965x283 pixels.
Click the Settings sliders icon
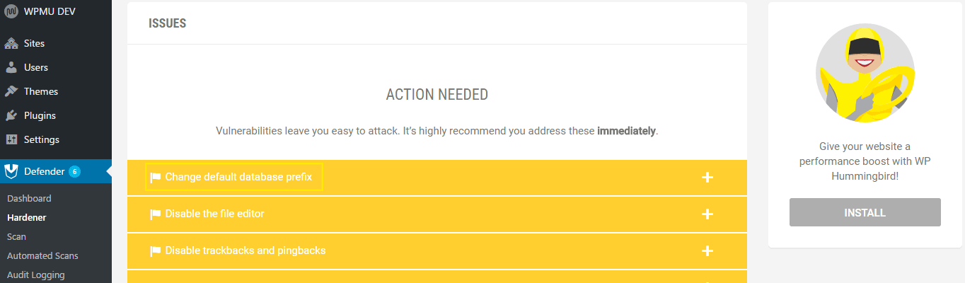[x=11, y=139]
